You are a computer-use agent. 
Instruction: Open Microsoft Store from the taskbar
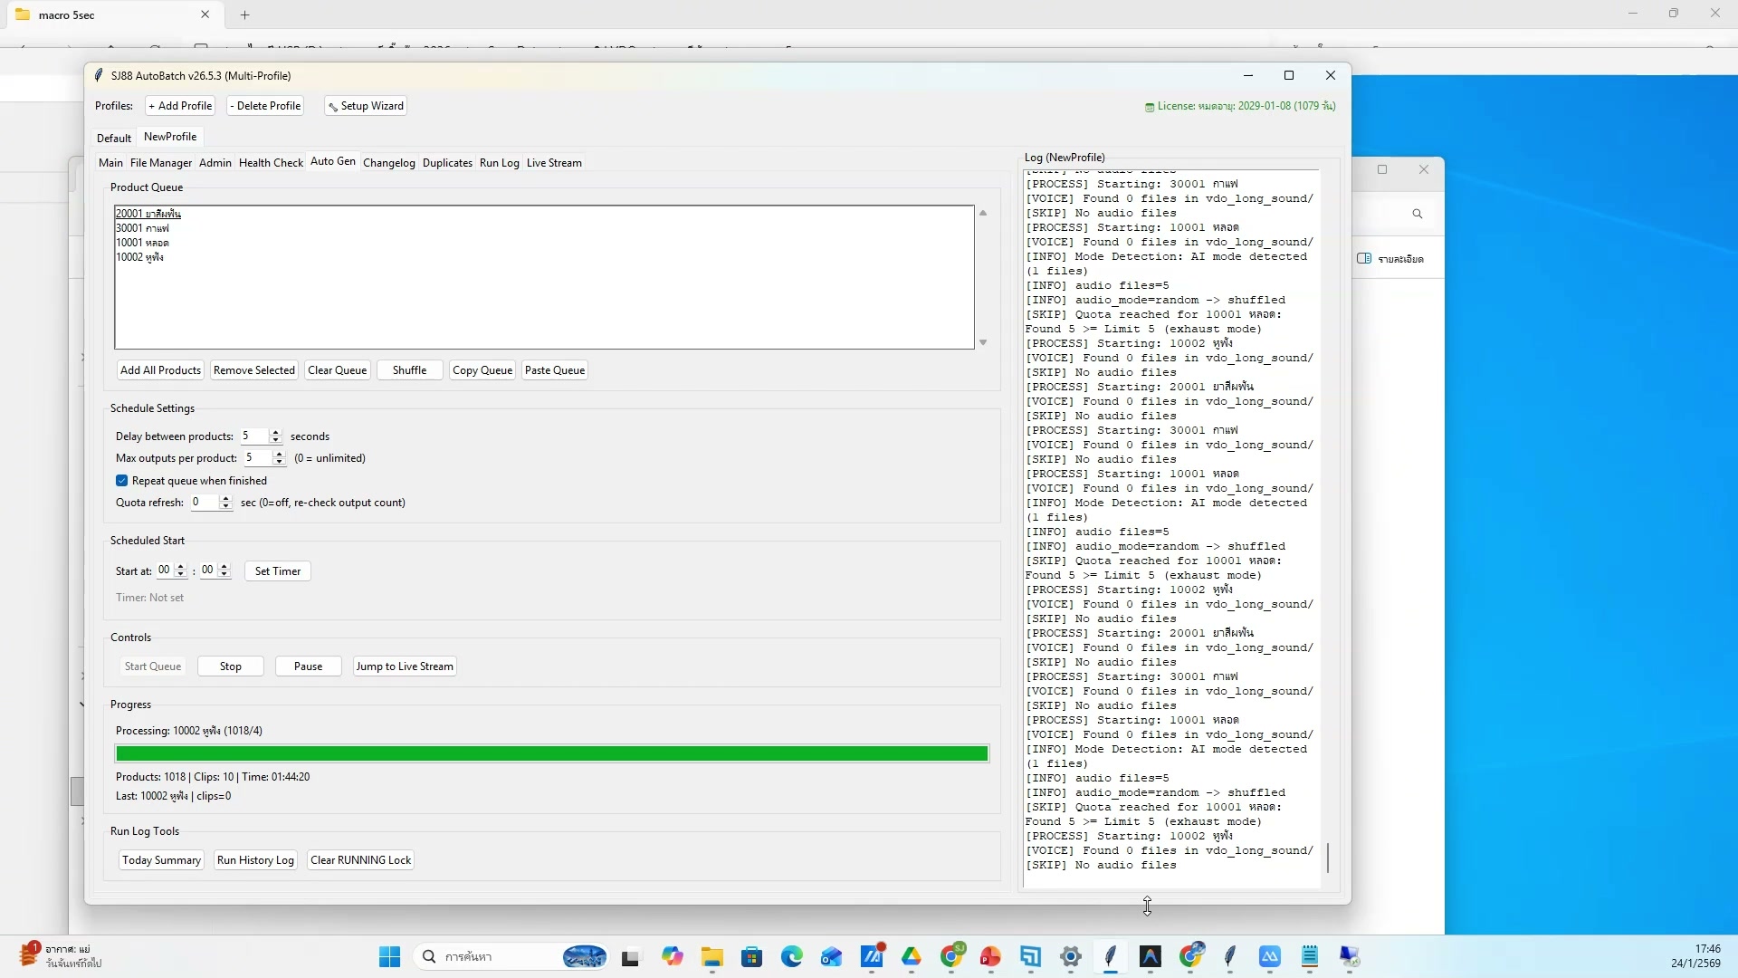tap(751, 957)
